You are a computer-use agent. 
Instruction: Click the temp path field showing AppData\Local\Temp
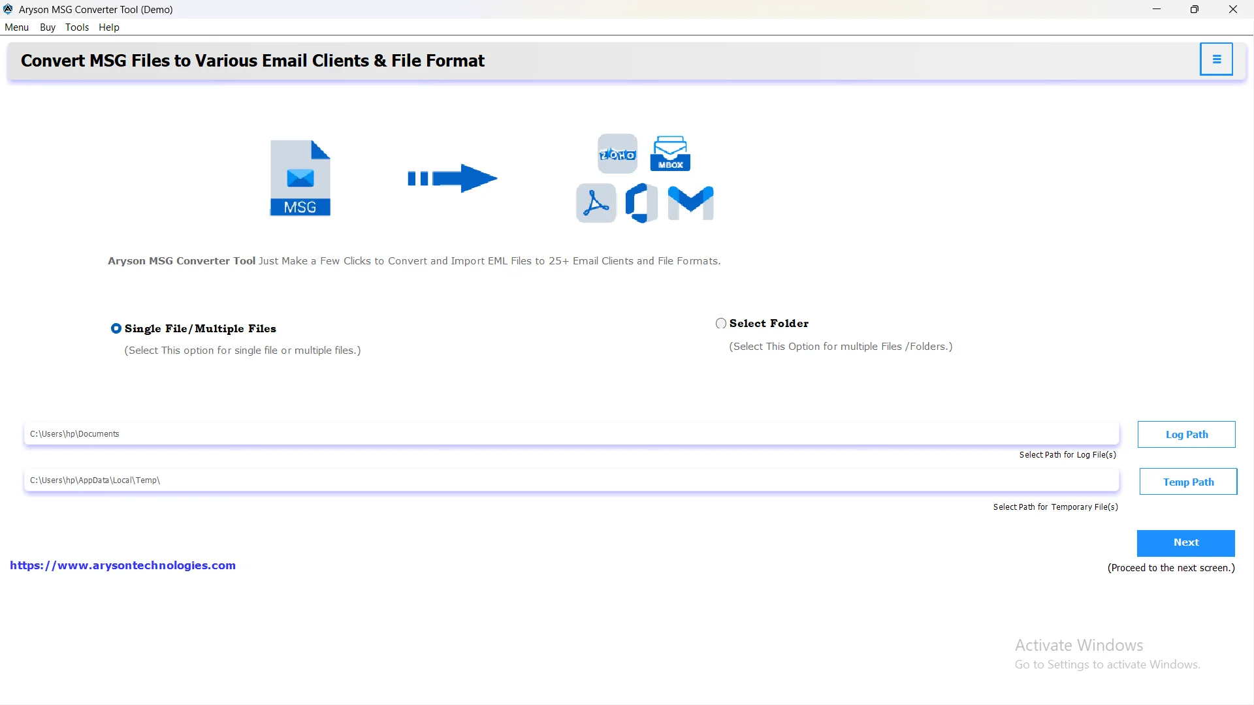[x=571, y=480]
